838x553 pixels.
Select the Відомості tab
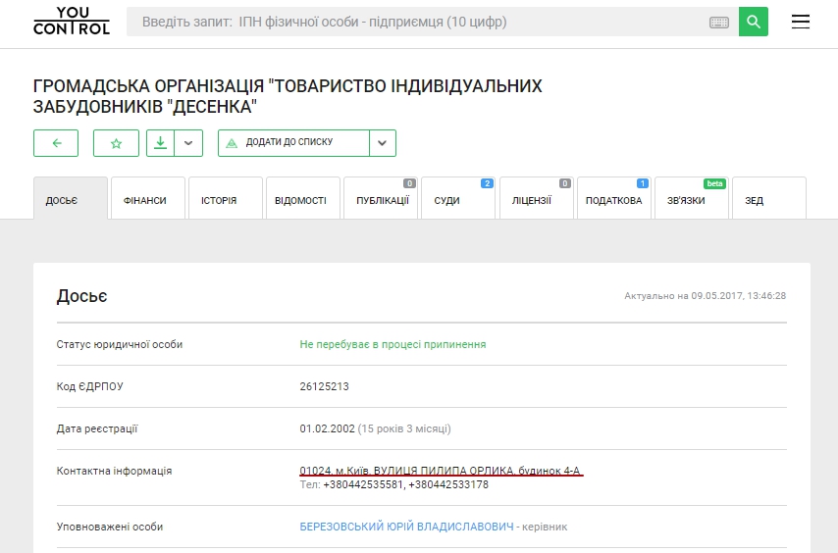click(300, 200)
